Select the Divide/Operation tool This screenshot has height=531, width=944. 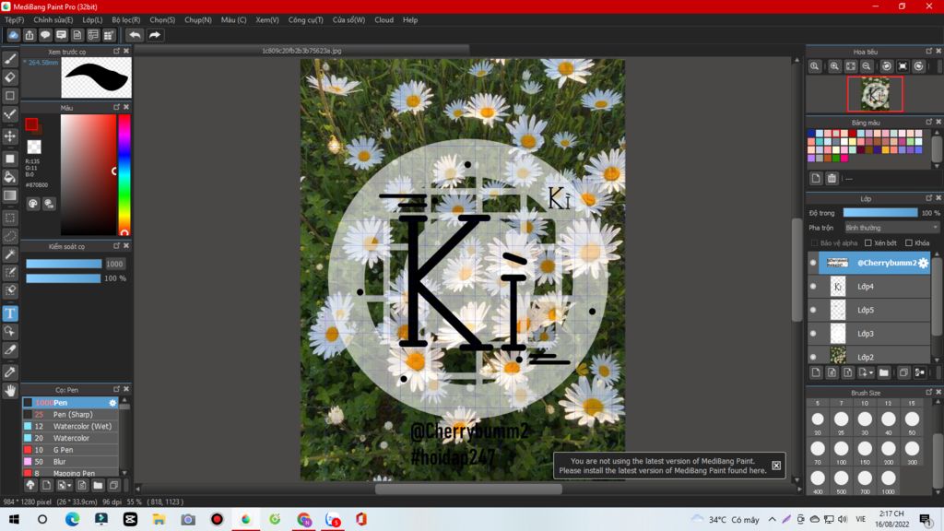tap(10, 350)
